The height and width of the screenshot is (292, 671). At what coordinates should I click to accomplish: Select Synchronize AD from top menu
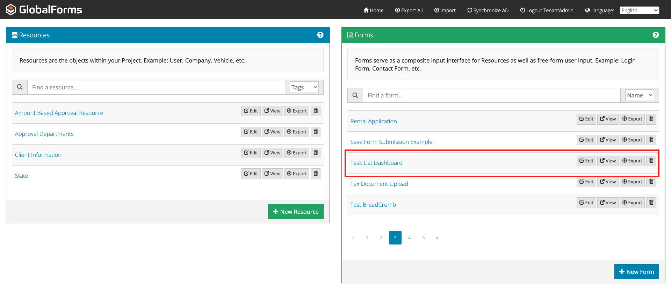point(488,10)
